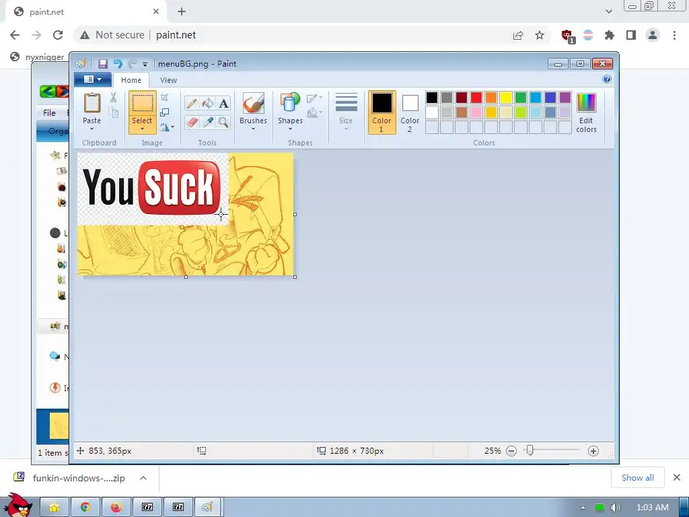Activate Color 2 background selector
The image size is (689, 517).
(x=410, y=112)
